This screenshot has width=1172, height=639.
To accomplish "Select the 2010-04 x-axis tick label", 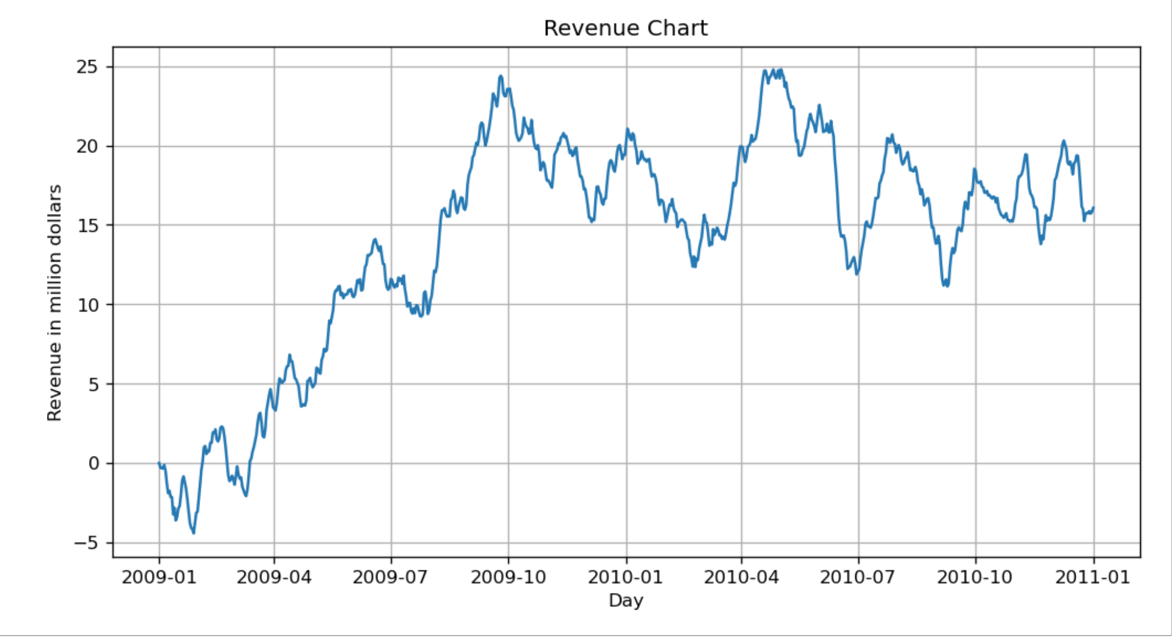I will click(741, 577).
